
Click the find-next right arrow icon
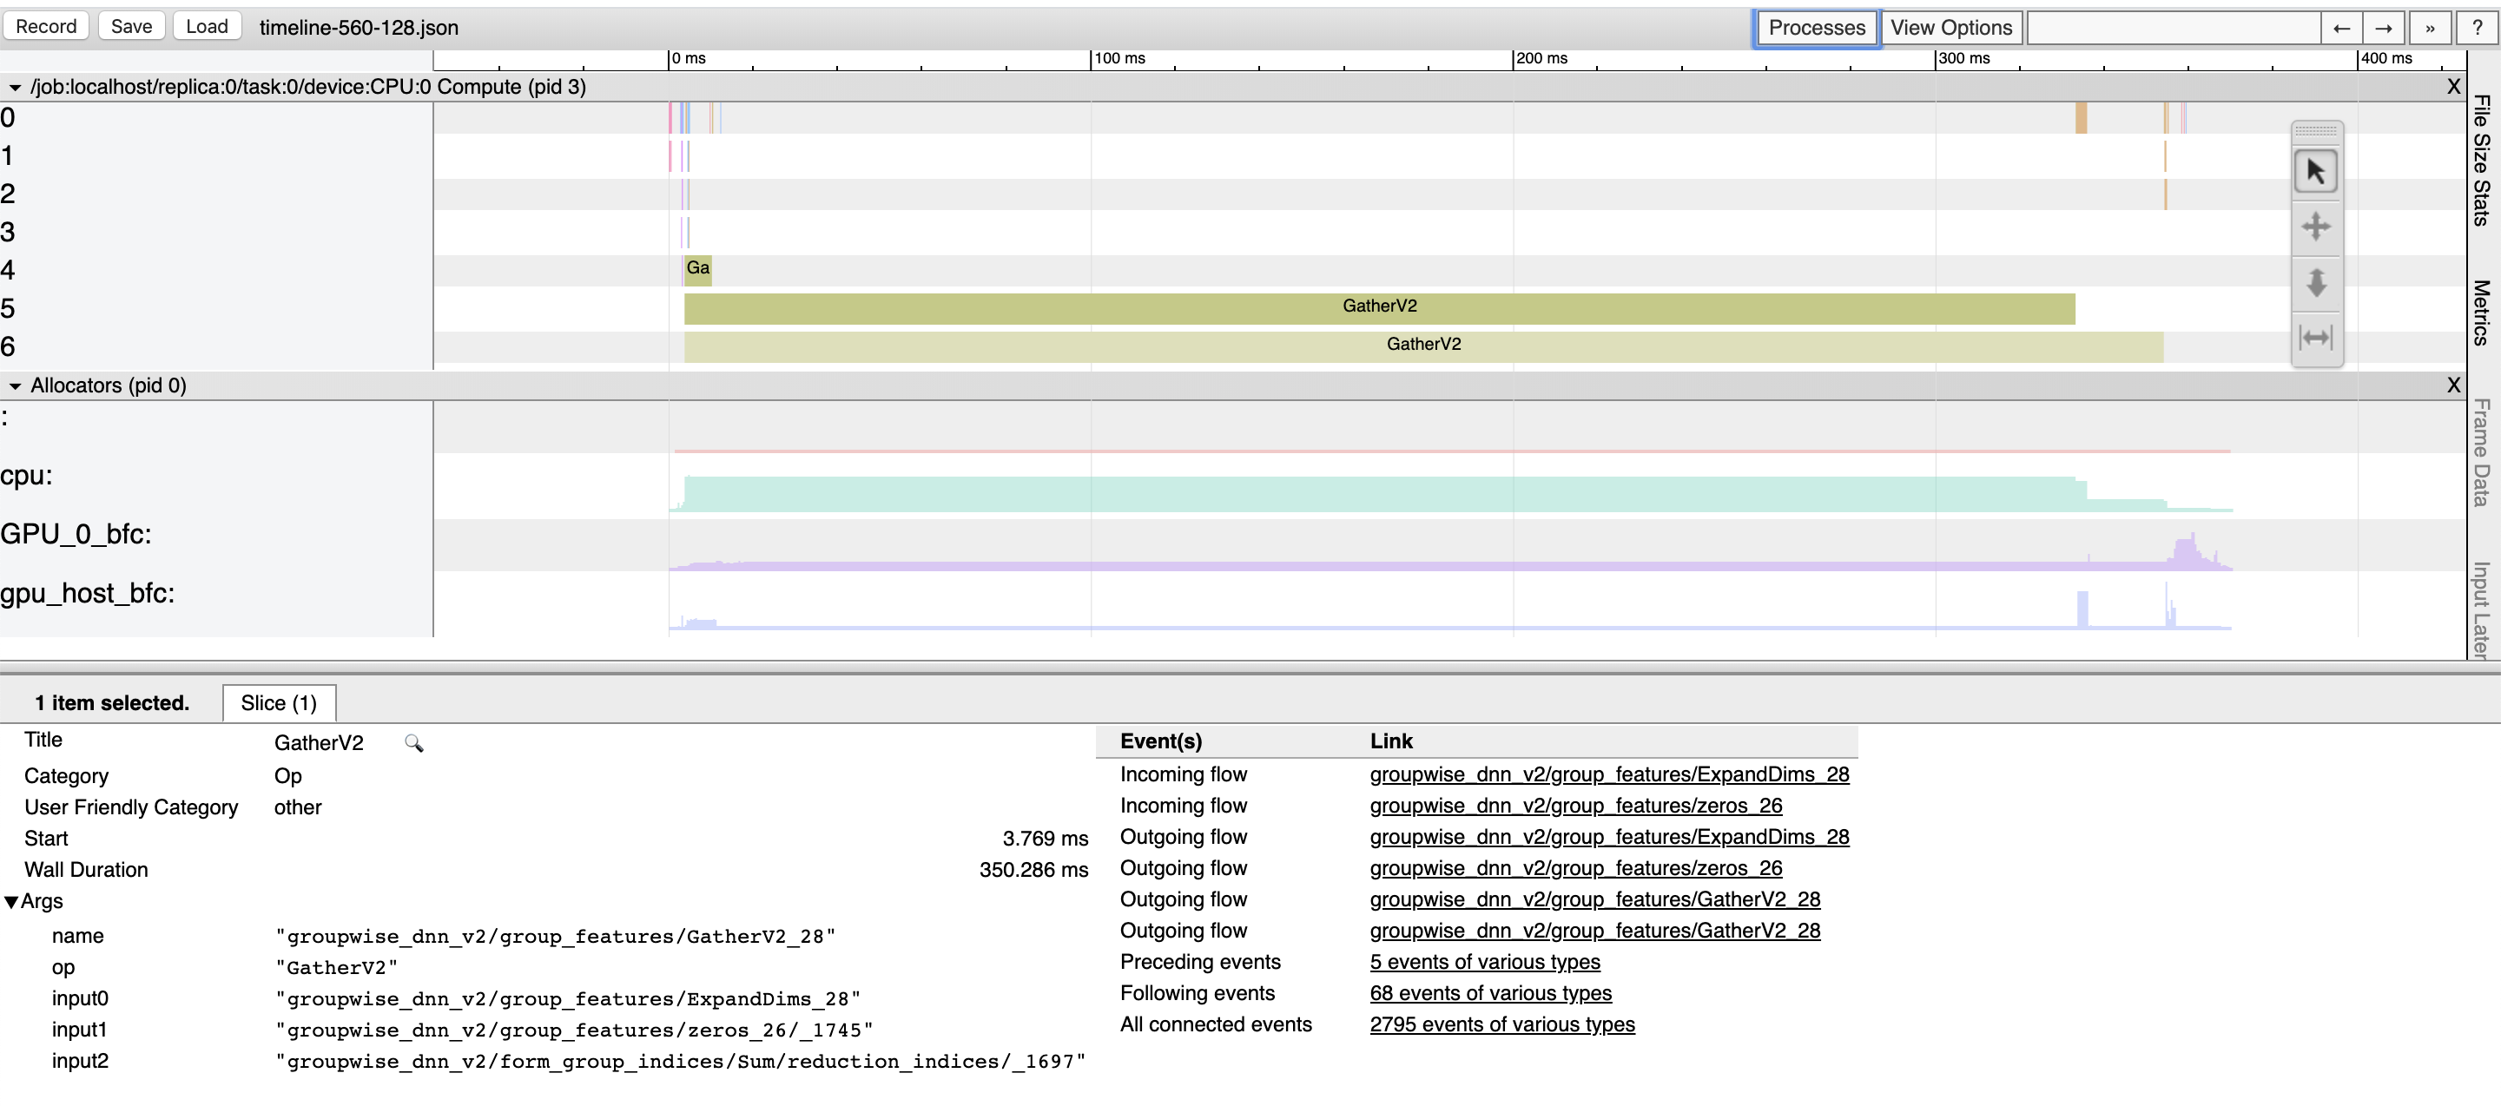pos(2385,28)
